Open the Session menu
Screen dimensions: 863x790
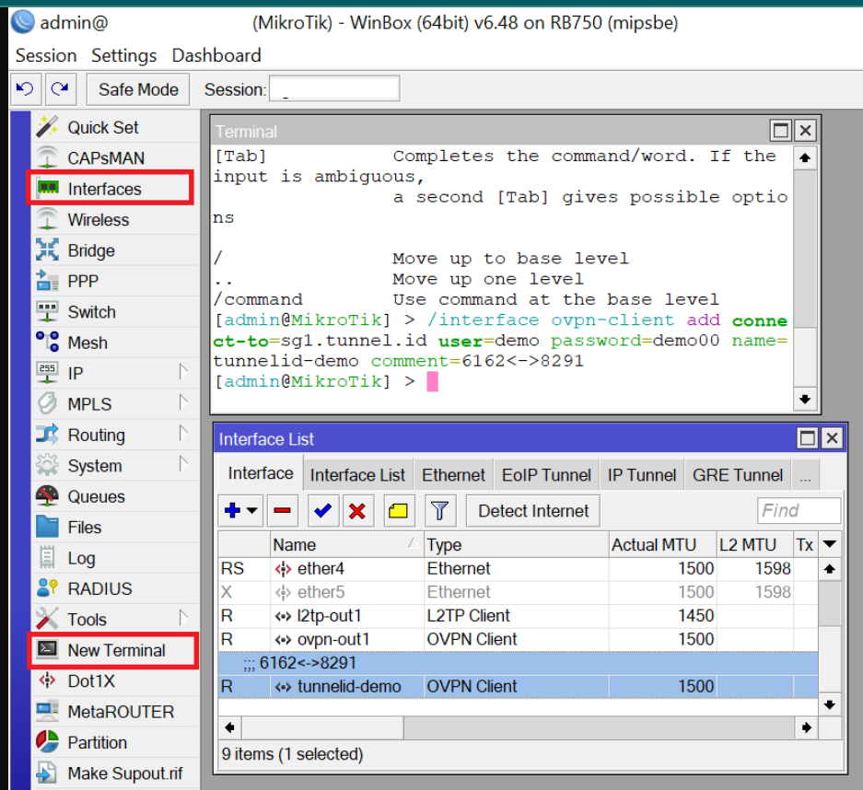click(46, 55)
